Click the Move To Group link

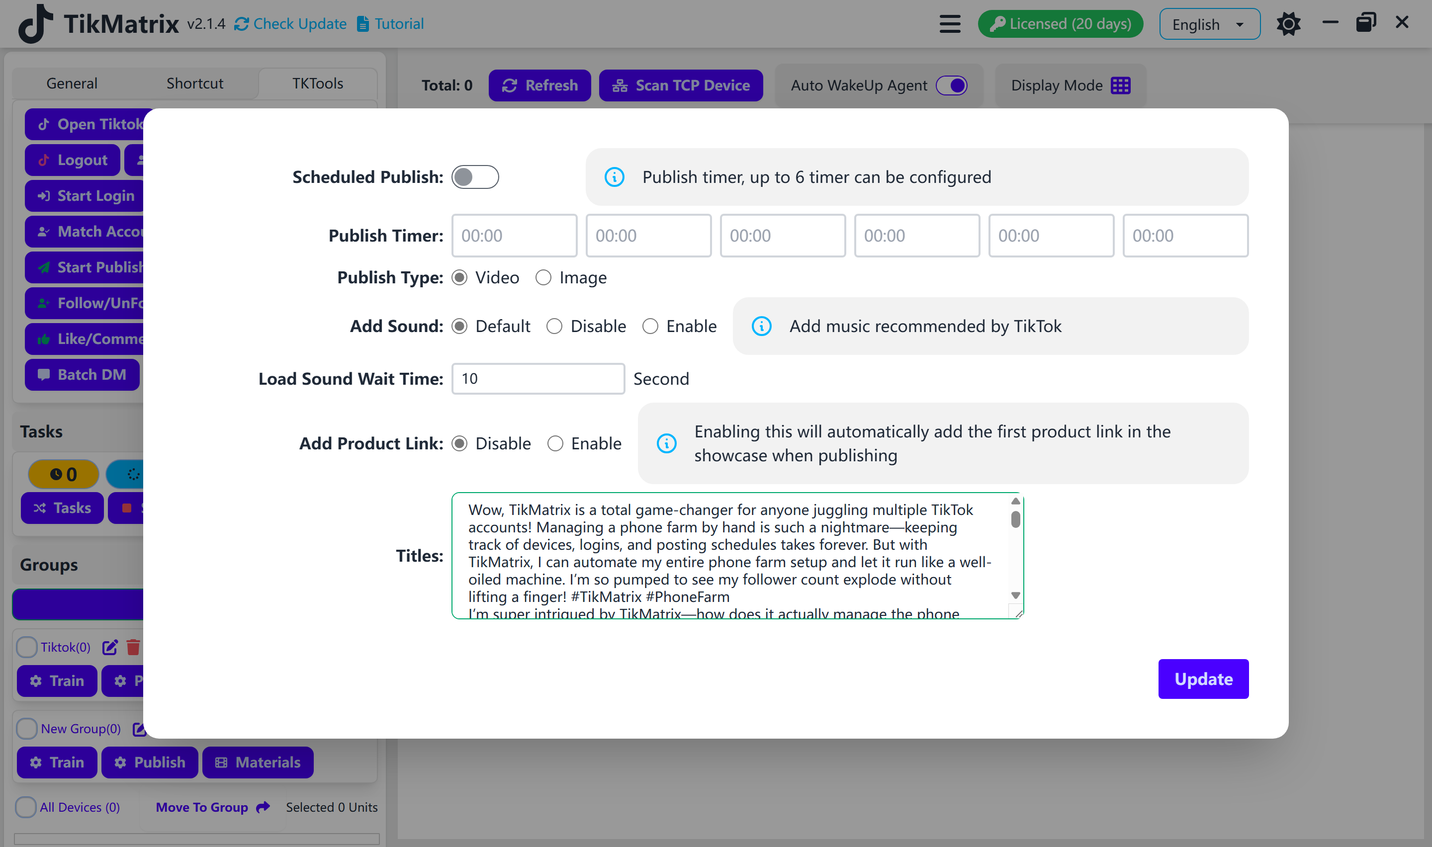tap(202, 807)
